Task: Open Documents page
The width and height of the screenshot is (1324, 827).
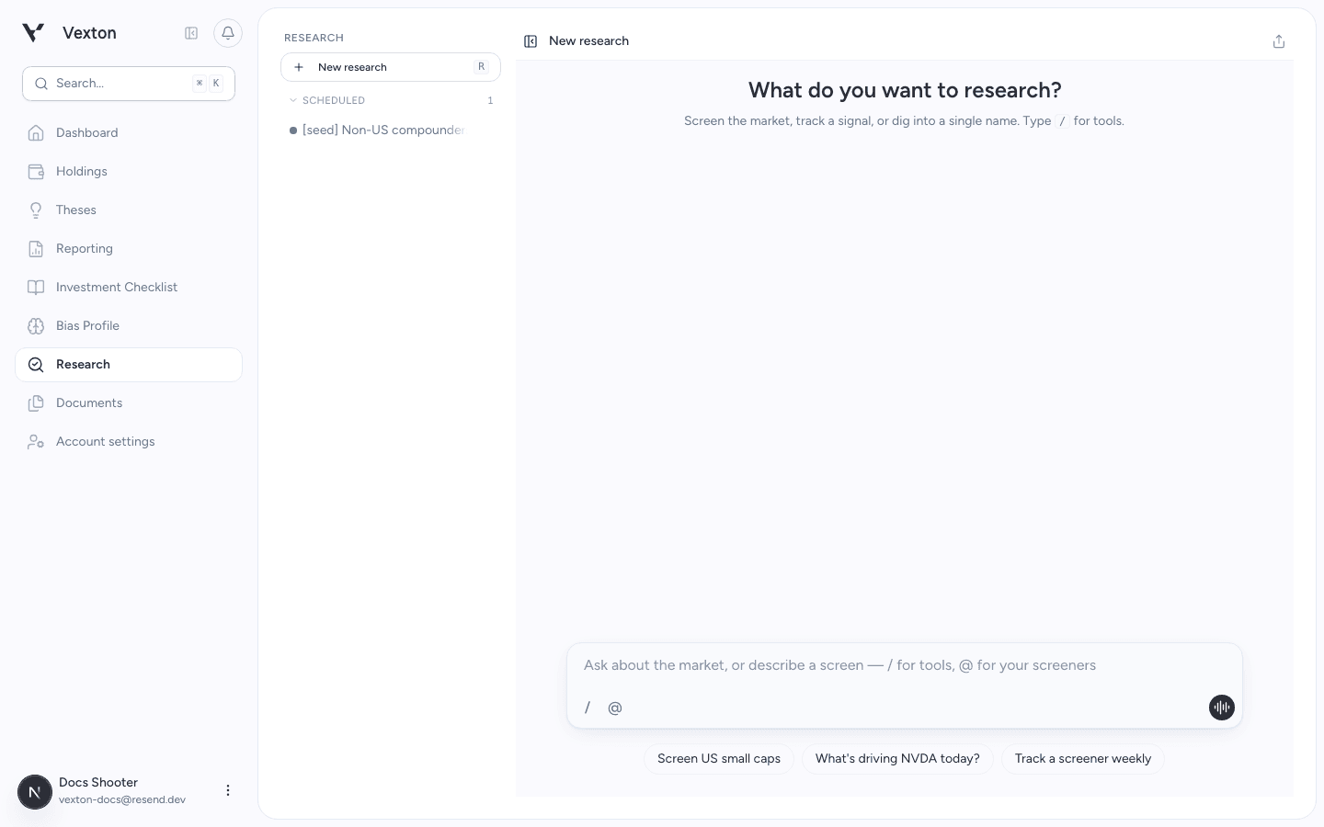Action: (x=129, y=403)
